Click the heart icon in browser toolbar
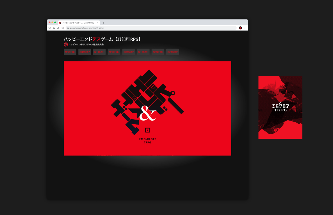The height and width of the screenshot is (215, 333). [x=50, y=28]
